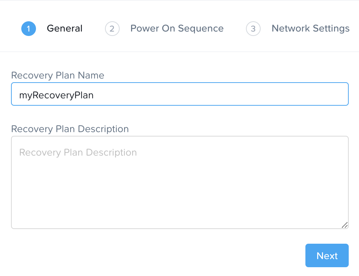
Task: Click the numbered circle next to Network Settings
Action: [253, 29]
